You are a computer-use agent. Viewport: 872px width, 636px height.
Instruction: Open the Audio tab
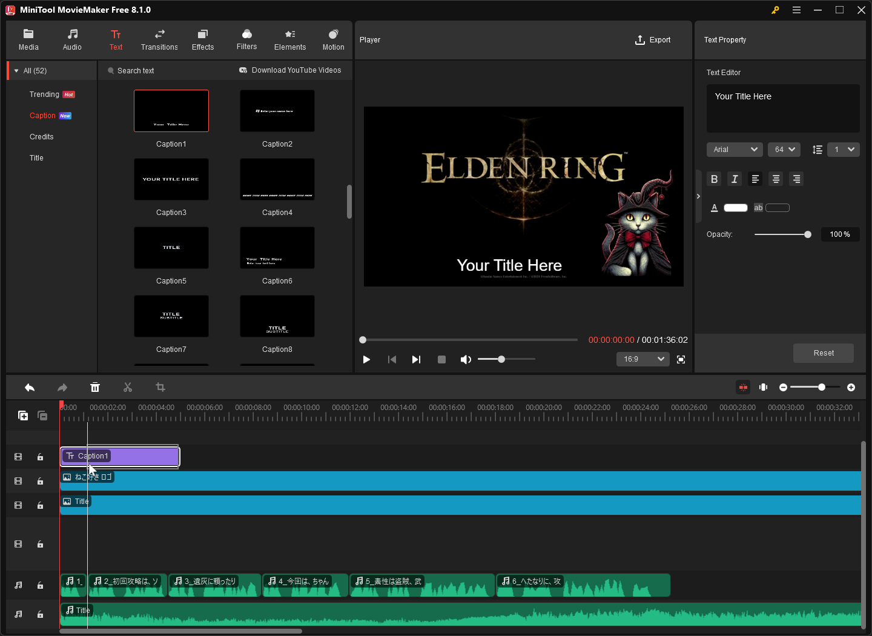pos(72,40)
